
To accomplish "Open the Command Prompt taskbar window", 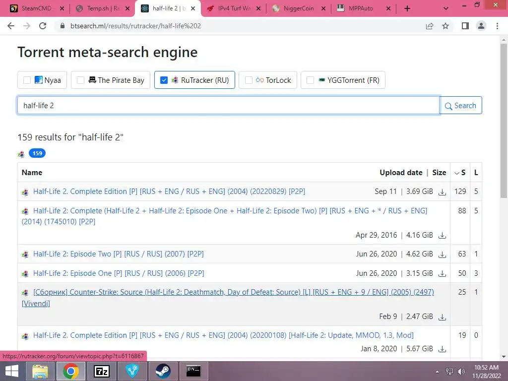I will (193, 371).
